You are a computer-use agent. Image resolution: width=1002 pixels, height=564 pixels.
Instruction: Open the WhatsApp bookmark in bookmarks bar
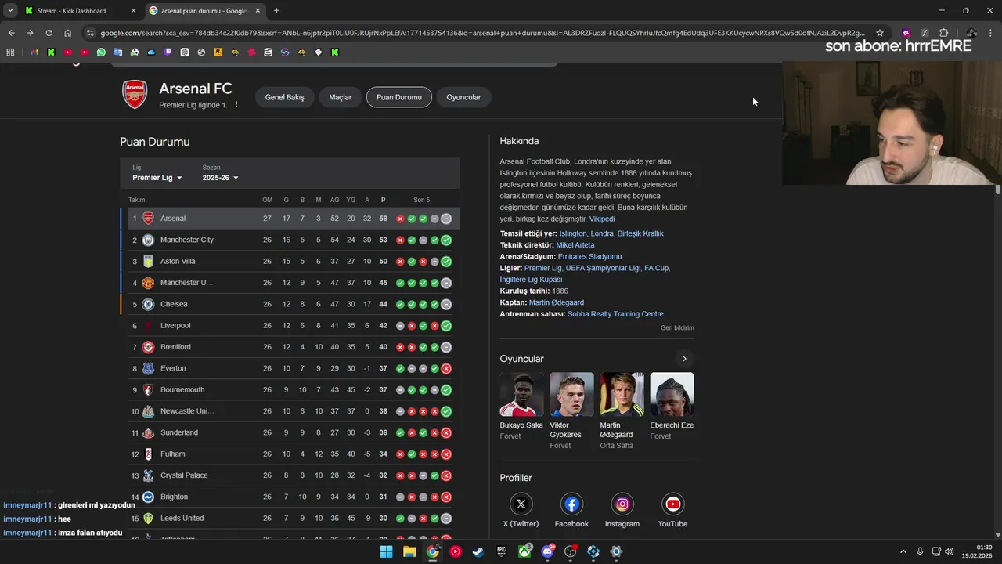point(101,52)
